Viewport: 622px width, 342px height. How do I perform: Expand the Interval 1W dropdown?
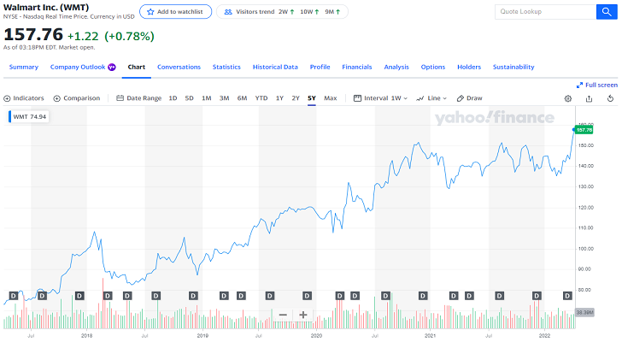pyautogui.click(x=381, y=98)
